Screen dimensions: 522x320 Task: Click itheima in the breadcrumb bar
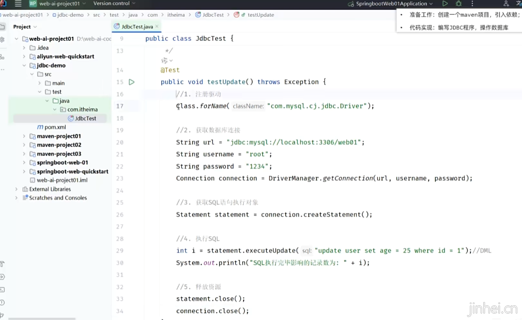[176, 15]
